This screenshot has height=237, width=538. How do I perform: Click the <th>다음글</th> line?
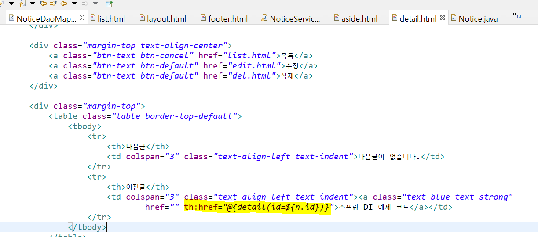(x=138, y=146)
